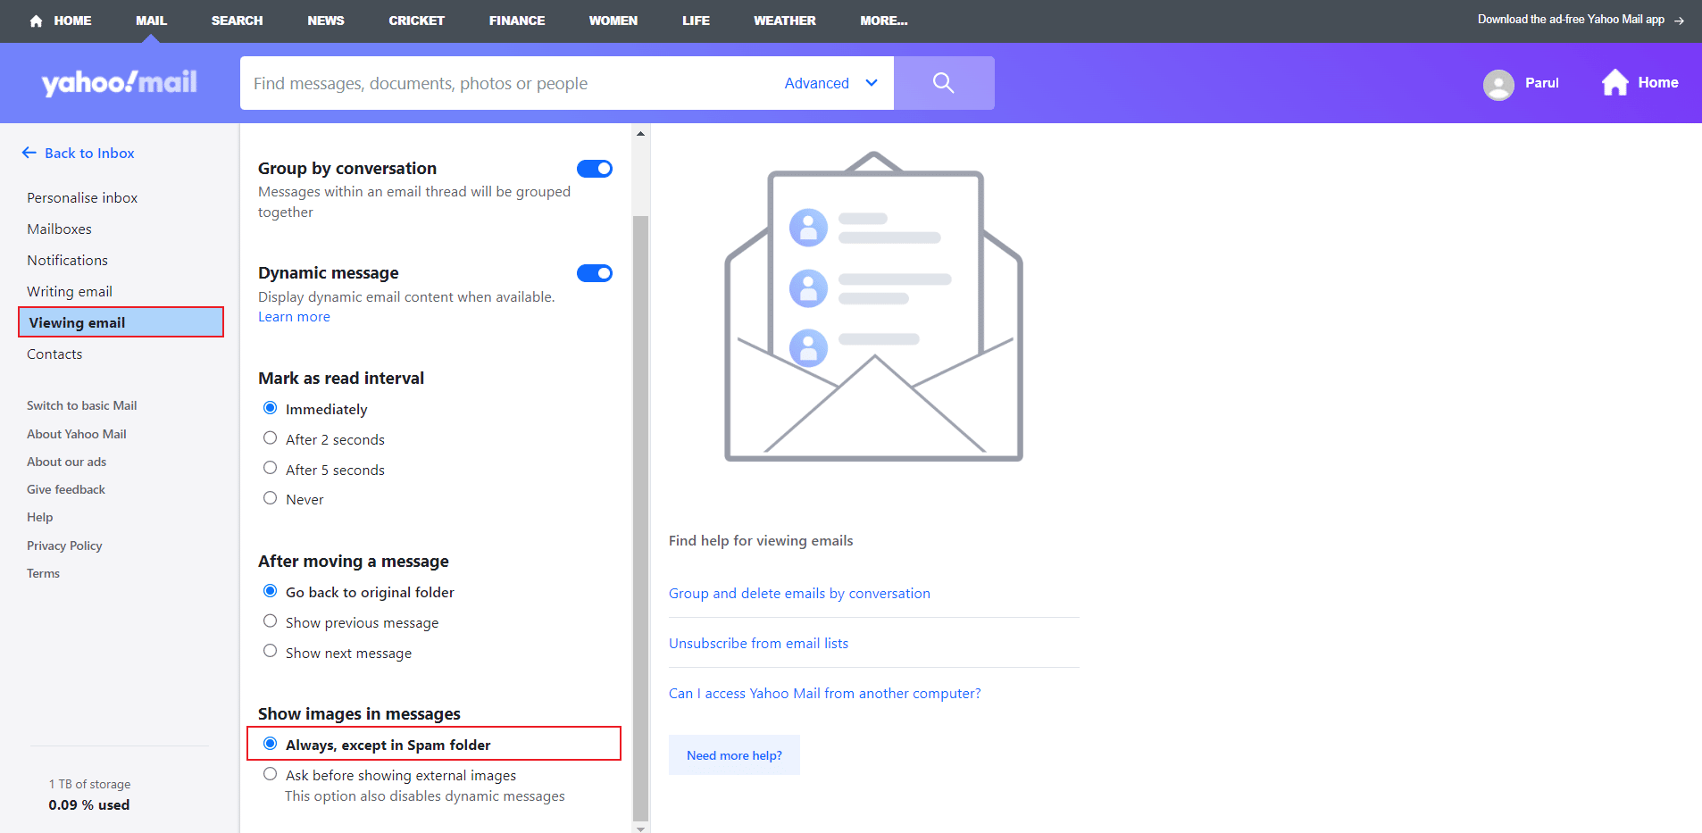Open Privacy Policy link

64,546
